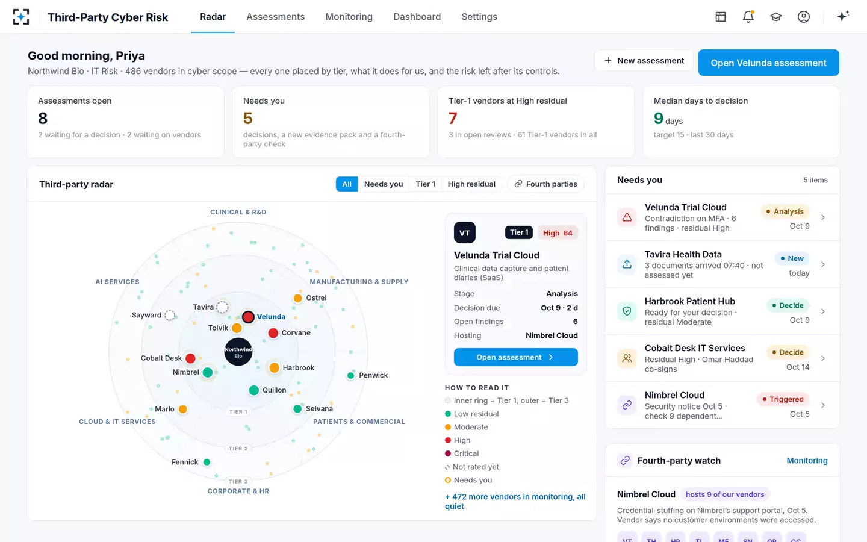This screenshot has width=867, height=542.
Task: Toggle Fourth parties overlay
Action: coord(545,184)
